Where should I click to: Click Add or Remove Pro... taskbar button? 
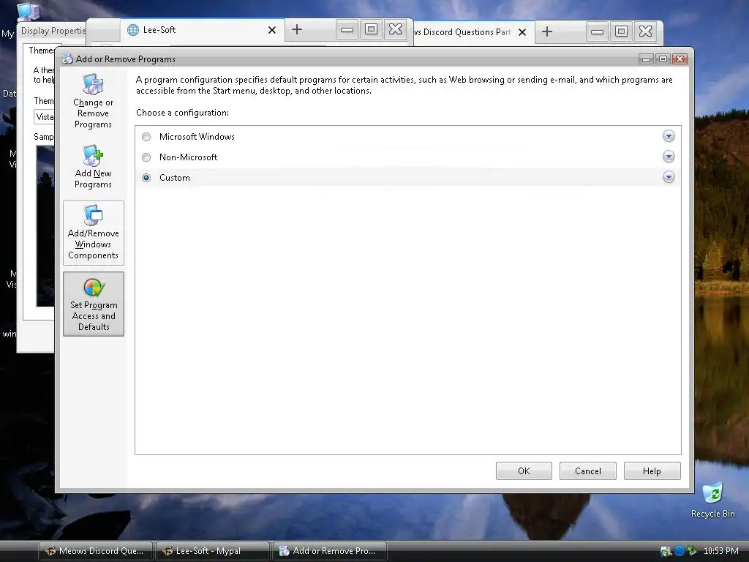(330, 551)
